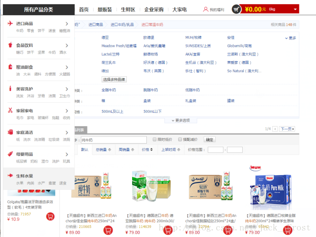
Task: Open 进口商品 breadcrumb link
Action: click(96, 25)
